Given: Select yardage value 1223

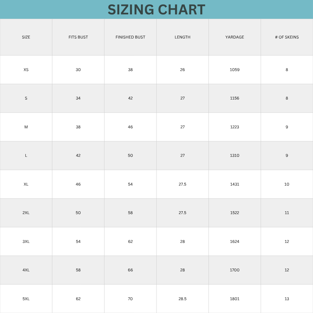Looking at the screenshot, I should coord(235,127).
